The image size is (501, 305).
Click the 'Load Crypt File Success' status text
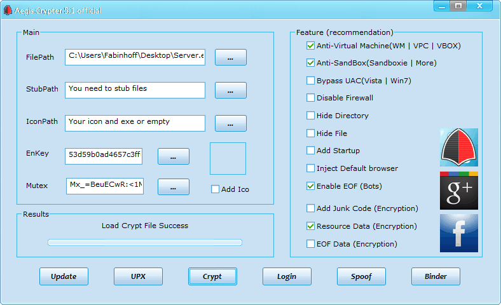[x=145, y=226]
